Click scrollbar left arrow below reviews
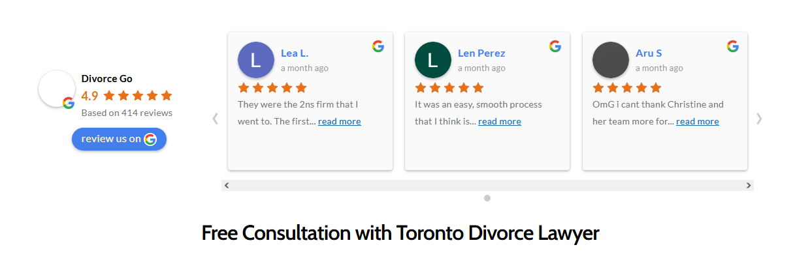 (x=227, y=186)
